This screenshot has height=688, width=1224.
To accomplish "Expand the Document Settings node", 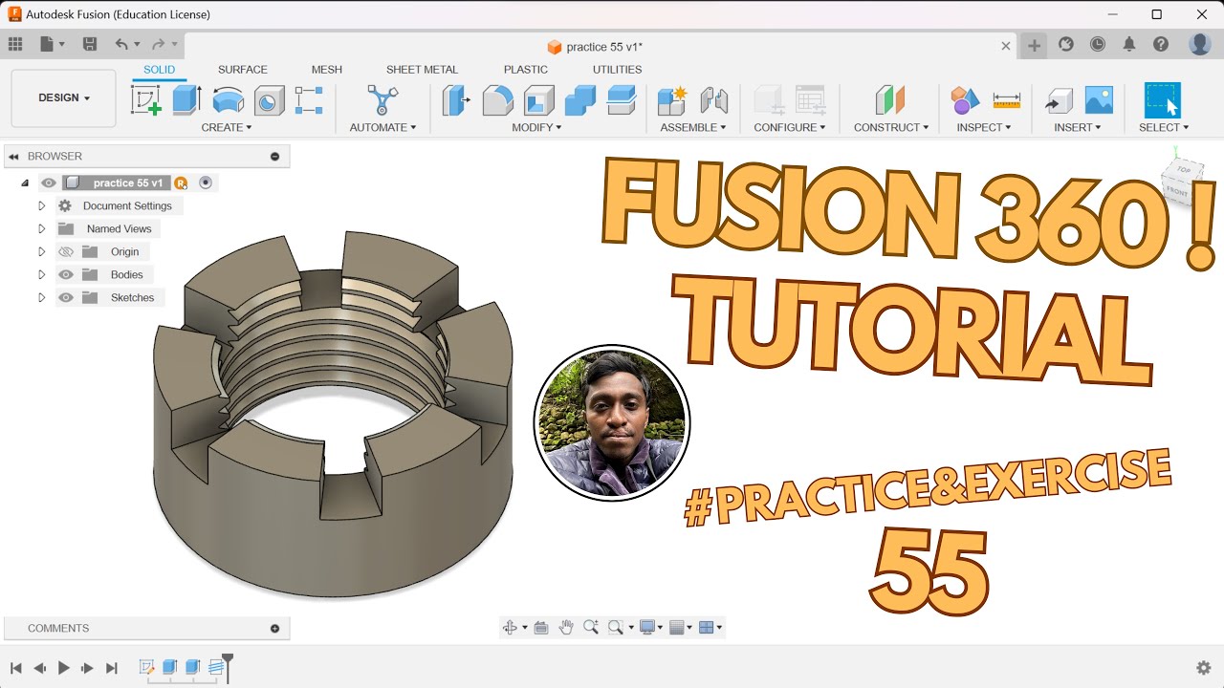I will click(x=41, y=205).
